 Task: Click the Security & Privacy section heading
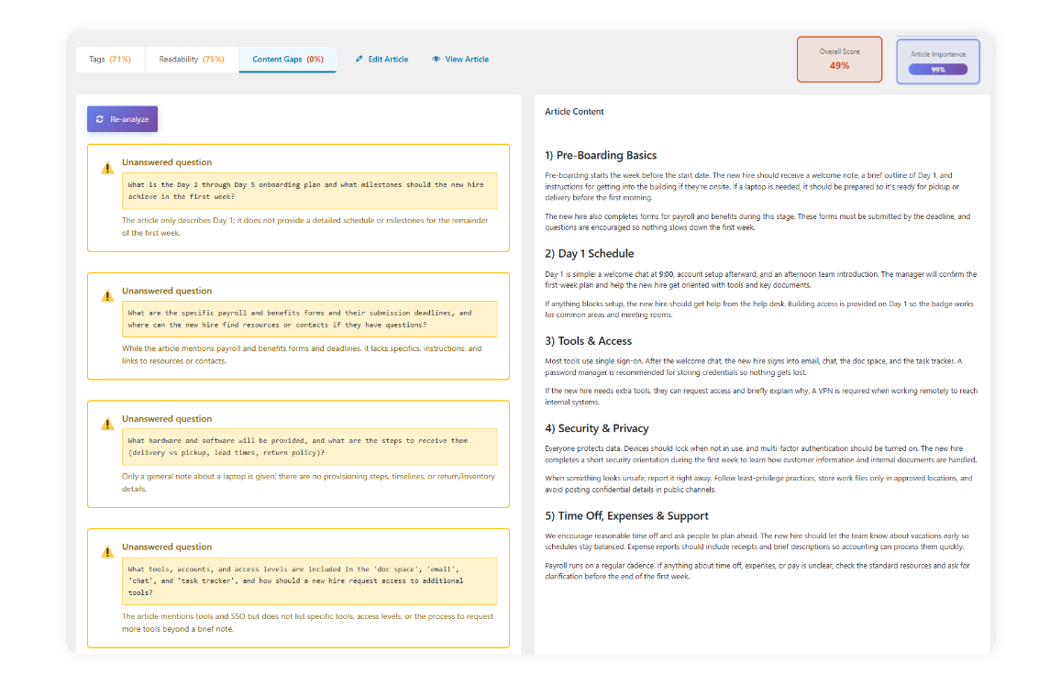[596, 428]
